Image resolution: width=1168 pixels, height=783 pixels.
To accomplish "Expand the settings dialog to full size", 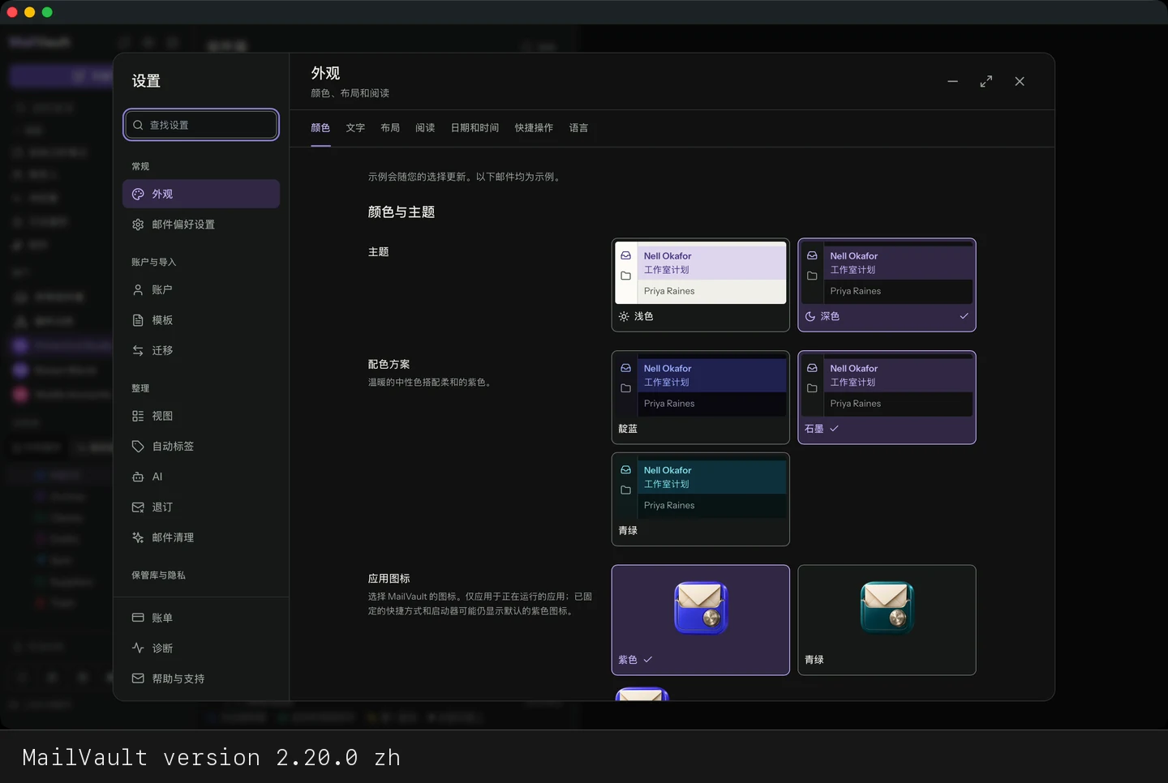I will (986, 81).
